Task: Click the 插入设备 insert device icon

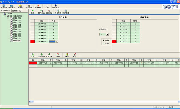Action: [41, 12]
